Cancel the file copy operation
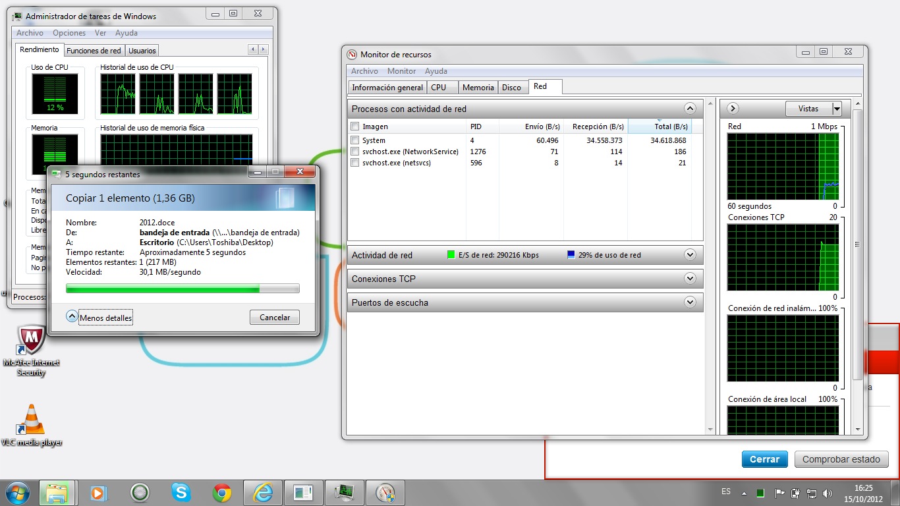This screenshot has height=506, width=900. [x=275, y=318]
